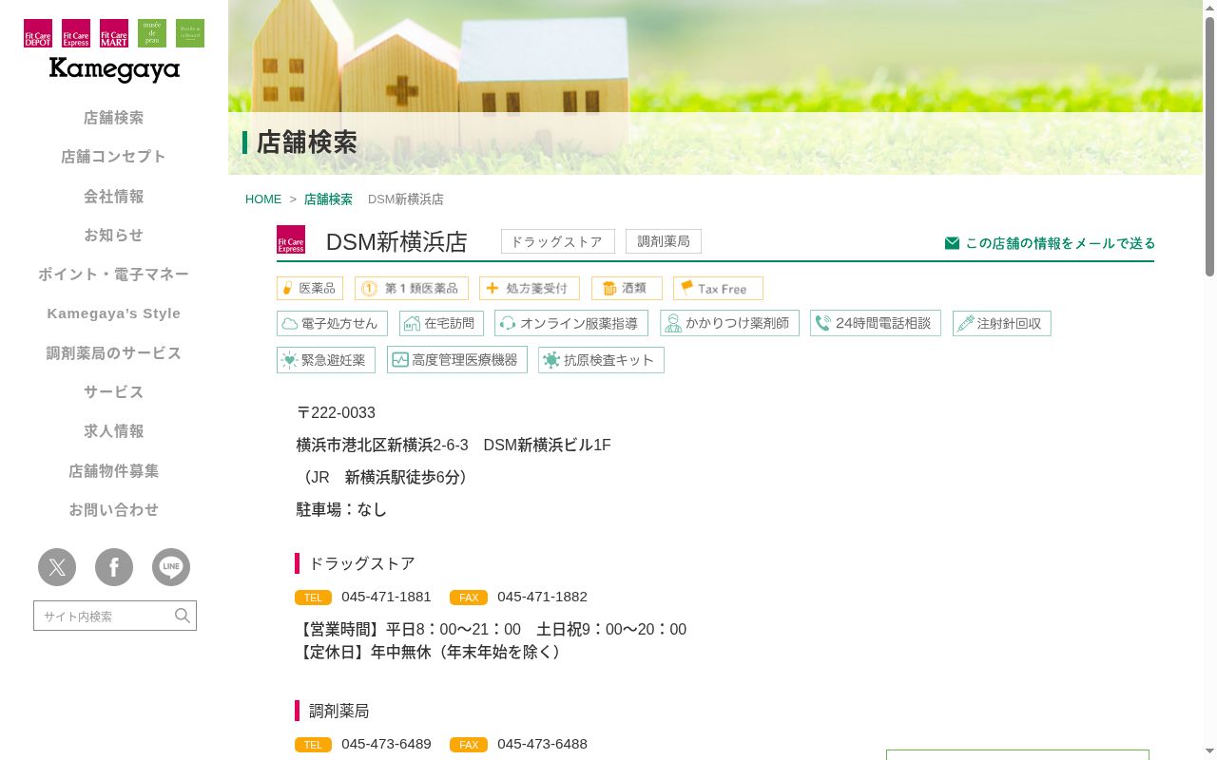1217x760 pixels.
Task: Open お問い合わせ in the sidebar menu
Action: (x=114, y=510)
